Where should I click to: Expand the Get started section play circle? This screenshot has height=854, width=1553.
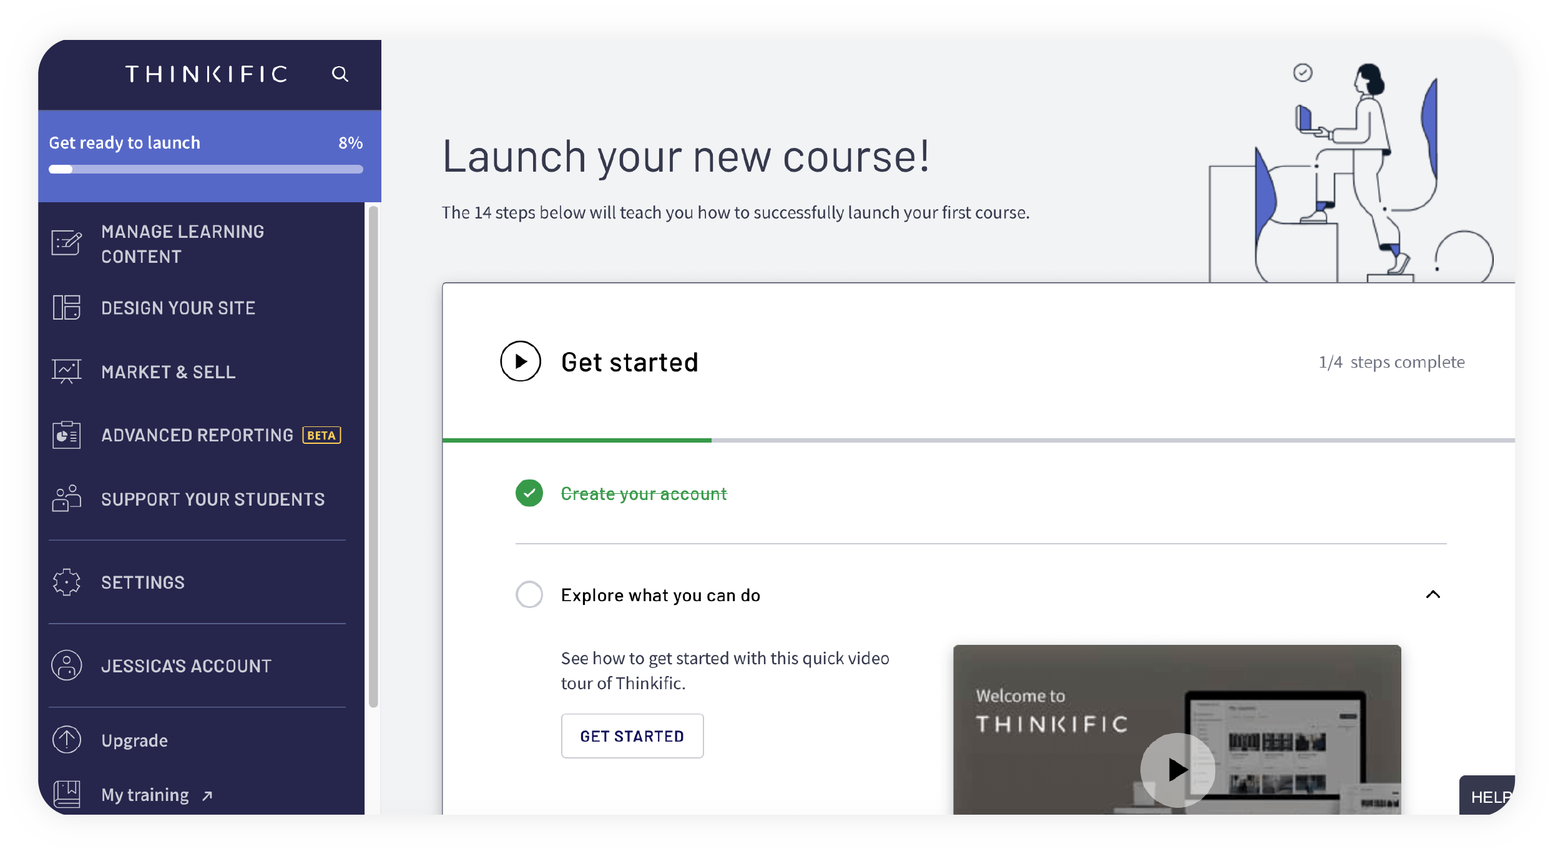point(520,361)
